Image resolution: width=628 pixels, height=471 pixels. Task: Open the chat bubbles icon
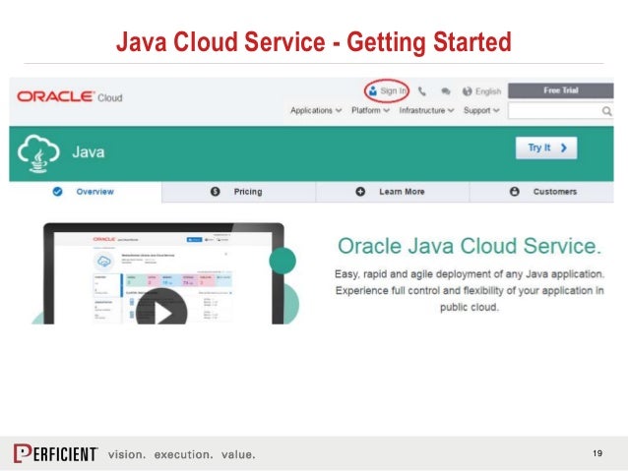[x=445, y=91]
